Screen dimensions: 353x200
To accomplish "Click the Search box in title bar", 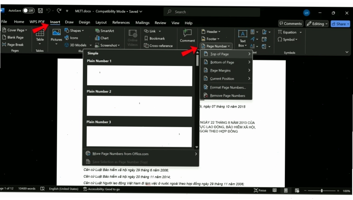I will (x=212, y=12).
